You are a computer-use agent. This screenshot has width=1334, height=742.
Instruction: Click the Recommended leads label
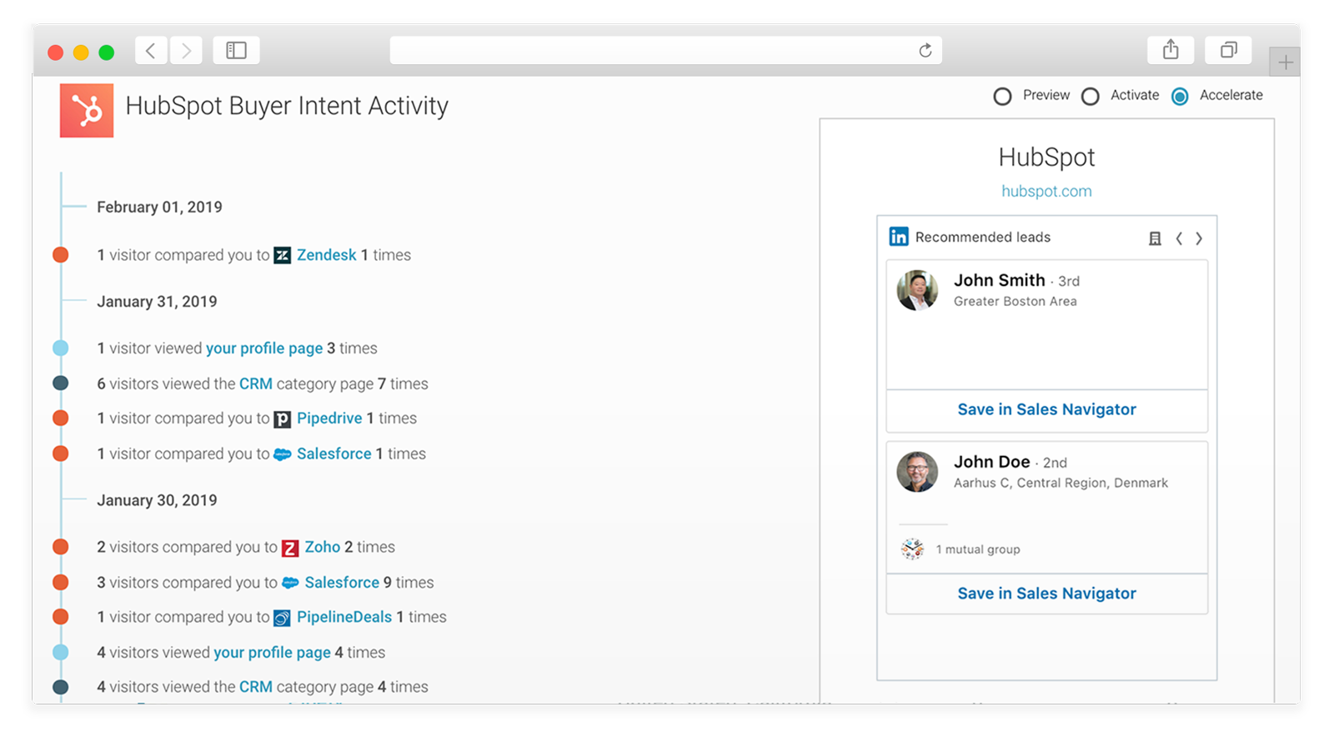(x=983, y=238)
